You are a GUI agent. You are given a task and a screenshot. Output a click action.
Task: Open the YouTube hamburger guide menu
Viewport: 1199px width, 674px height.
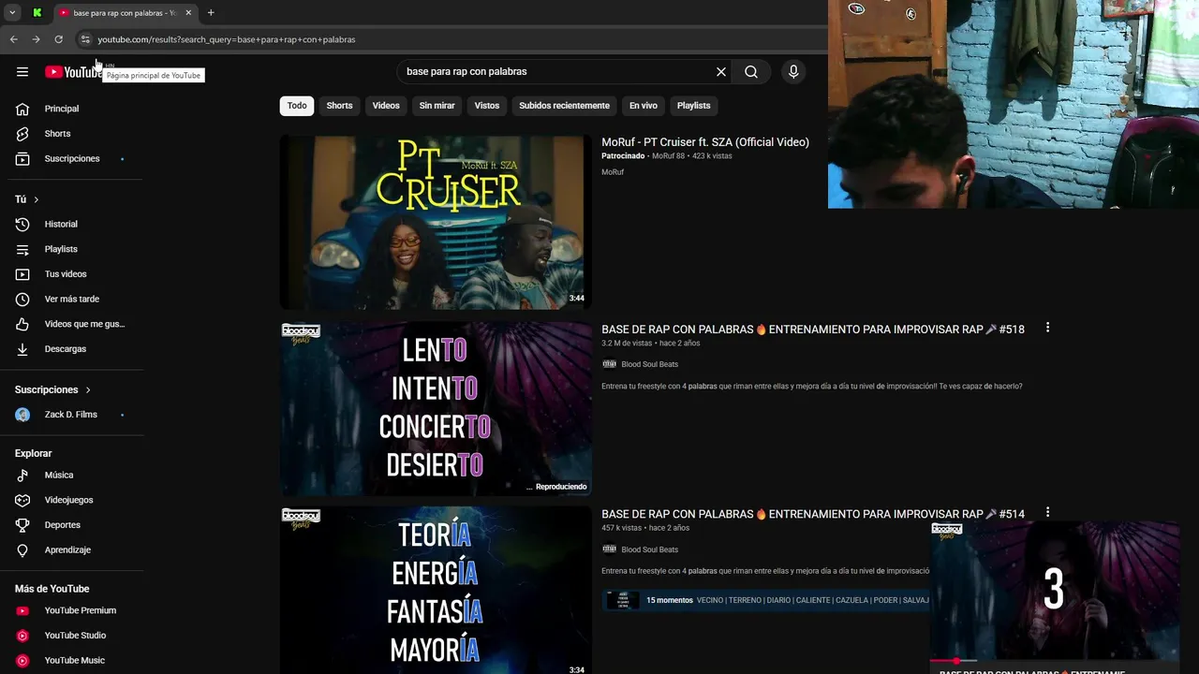coord(22,72)
